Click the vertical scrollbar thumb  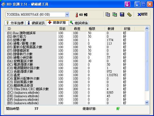coord(147,61)
